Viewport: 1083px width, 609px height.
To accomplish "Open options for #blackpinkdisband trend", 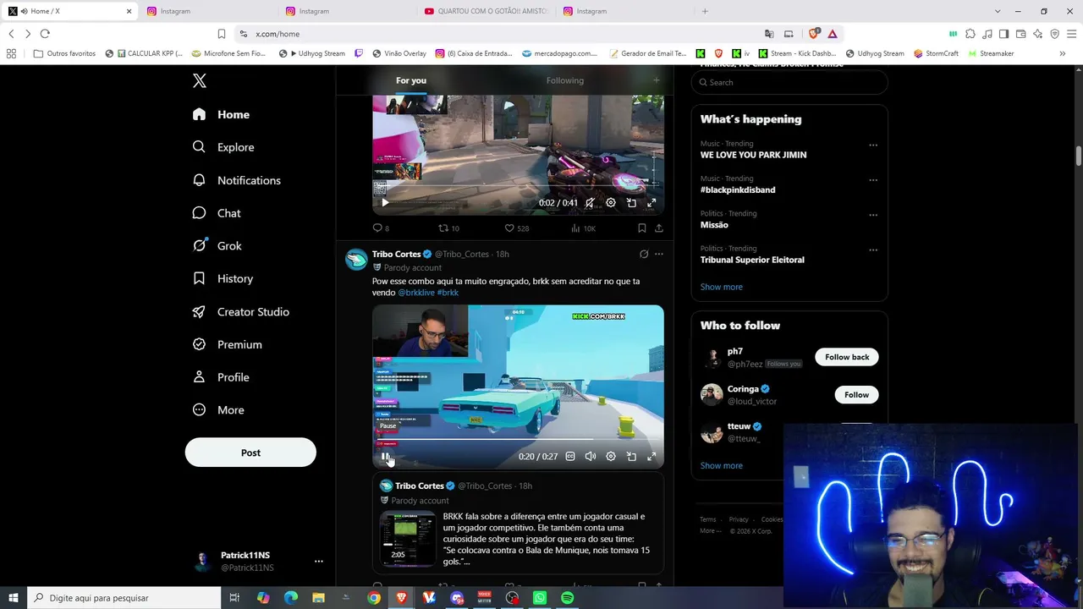I will [x=873, y=180].
